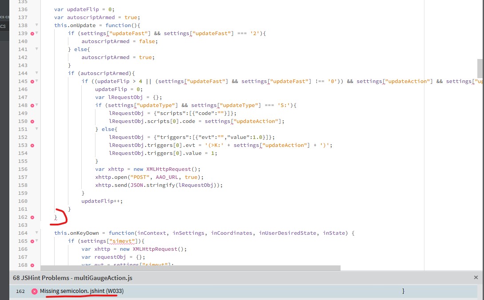
Task: Click the lint error marker on line 148
Action: [x=32, y=105]
